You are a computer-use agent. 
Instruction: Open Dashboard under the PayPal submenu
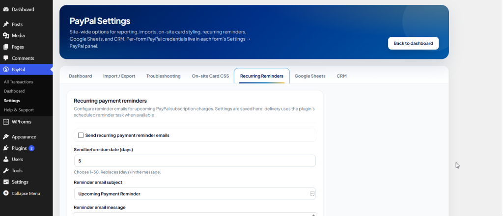14,91
